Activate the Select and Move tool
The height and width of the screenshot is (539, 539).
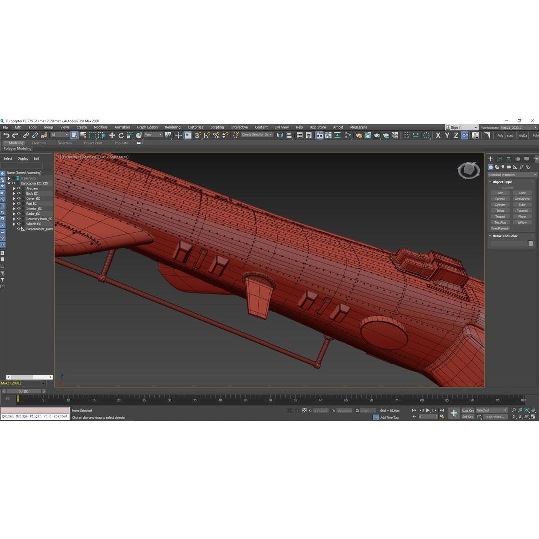(112, 135)
